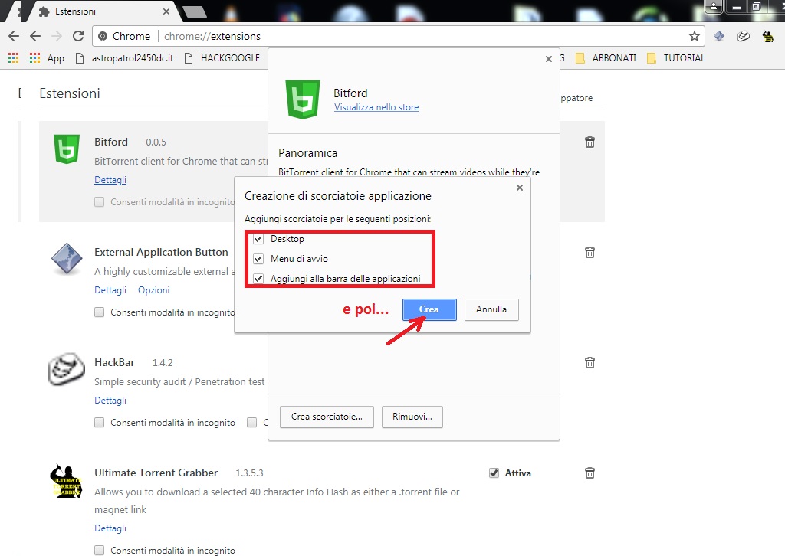Click Bitford version 0.0.5 text
This screenshot has width=785, height=556.
(156, 142)
